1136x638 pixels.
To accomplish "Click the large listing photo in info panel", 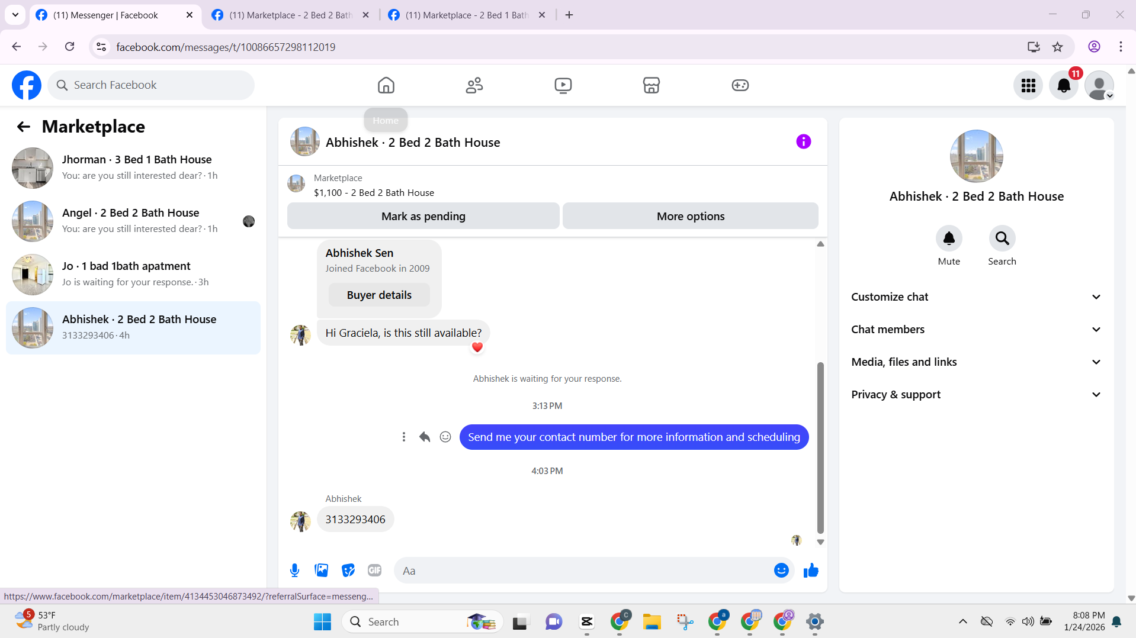I will click(976, 156).
